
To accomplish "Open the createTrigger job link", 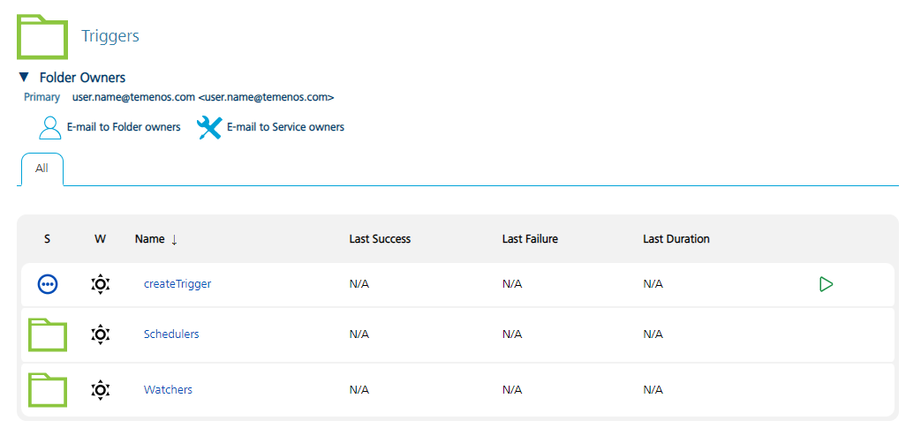I will click(177, 284).
